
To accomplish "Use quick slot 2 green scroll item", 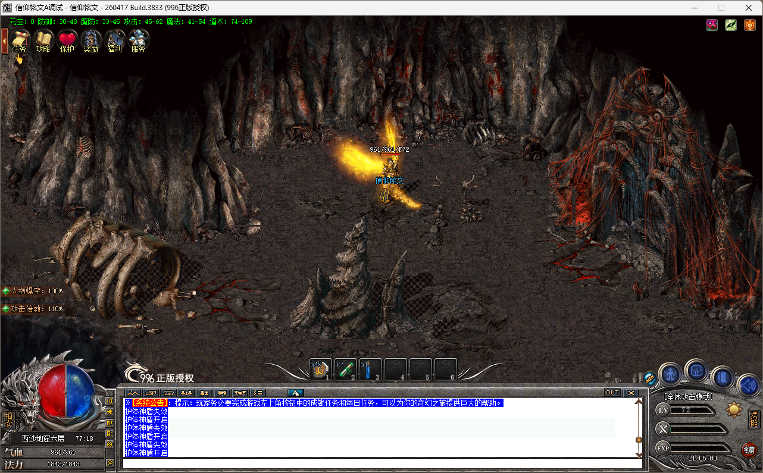I will click(x=346, y=370).
